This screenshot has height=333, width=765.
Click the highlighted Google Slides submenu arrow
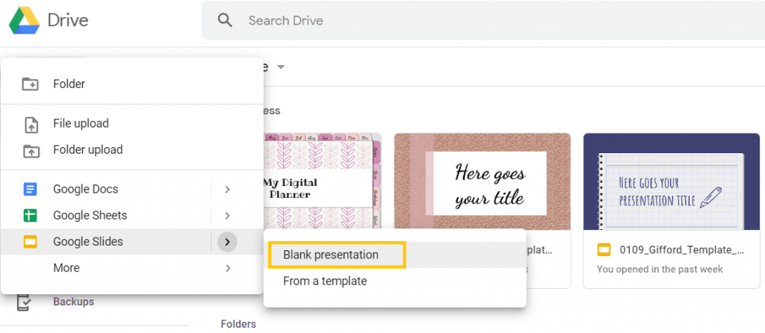(x=227, y=241)
